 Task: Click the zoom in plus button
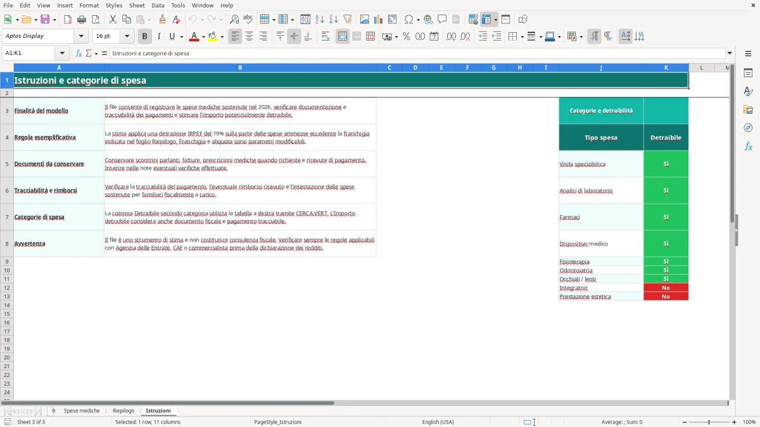pos(735,422)
